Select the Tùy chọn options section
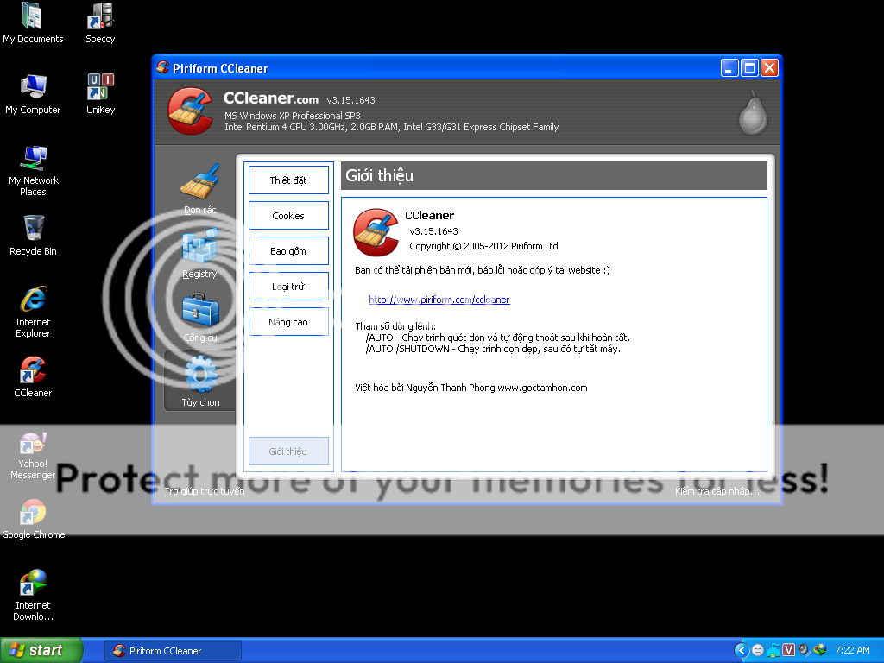 (200, 381)
